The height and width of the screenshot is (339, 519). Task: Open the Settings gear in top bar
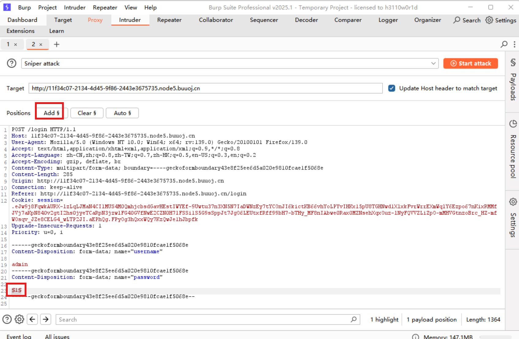(x=489, y=20)
